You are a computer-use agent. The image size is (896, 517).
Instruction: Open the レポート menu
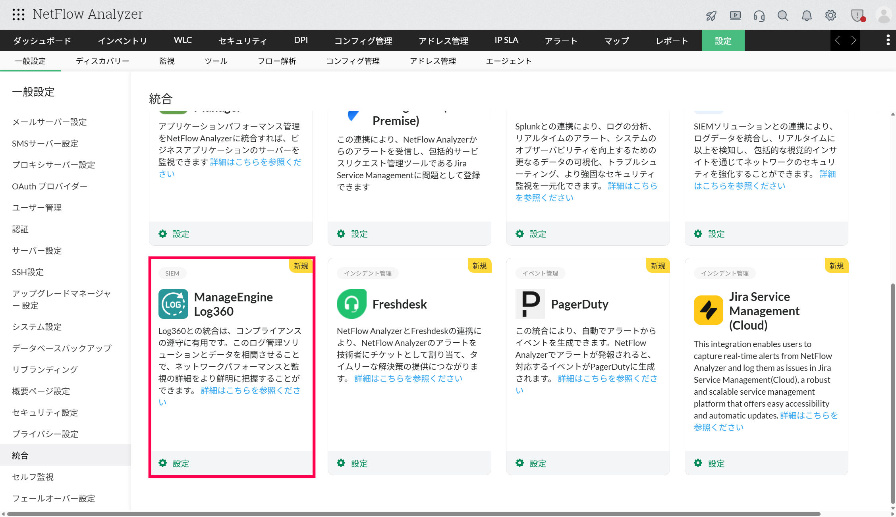pyautogui.click(x=672, y=41)
